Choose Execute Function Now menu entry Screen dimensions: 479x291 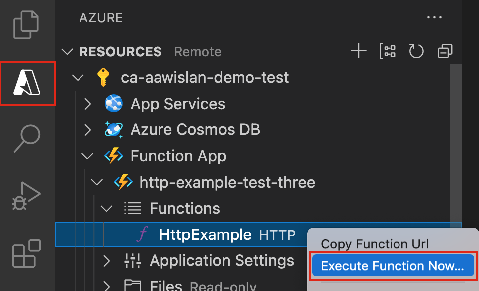pyautogui.click(x=393, y=266)
